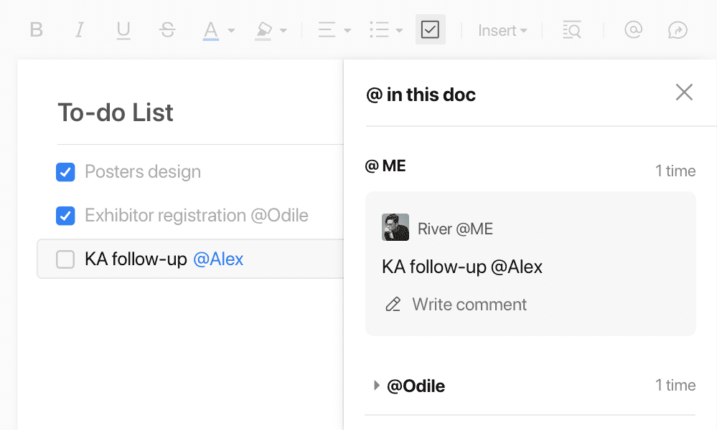
Task: Open highlight color dropdown arrow
Action: click(283, 31)
